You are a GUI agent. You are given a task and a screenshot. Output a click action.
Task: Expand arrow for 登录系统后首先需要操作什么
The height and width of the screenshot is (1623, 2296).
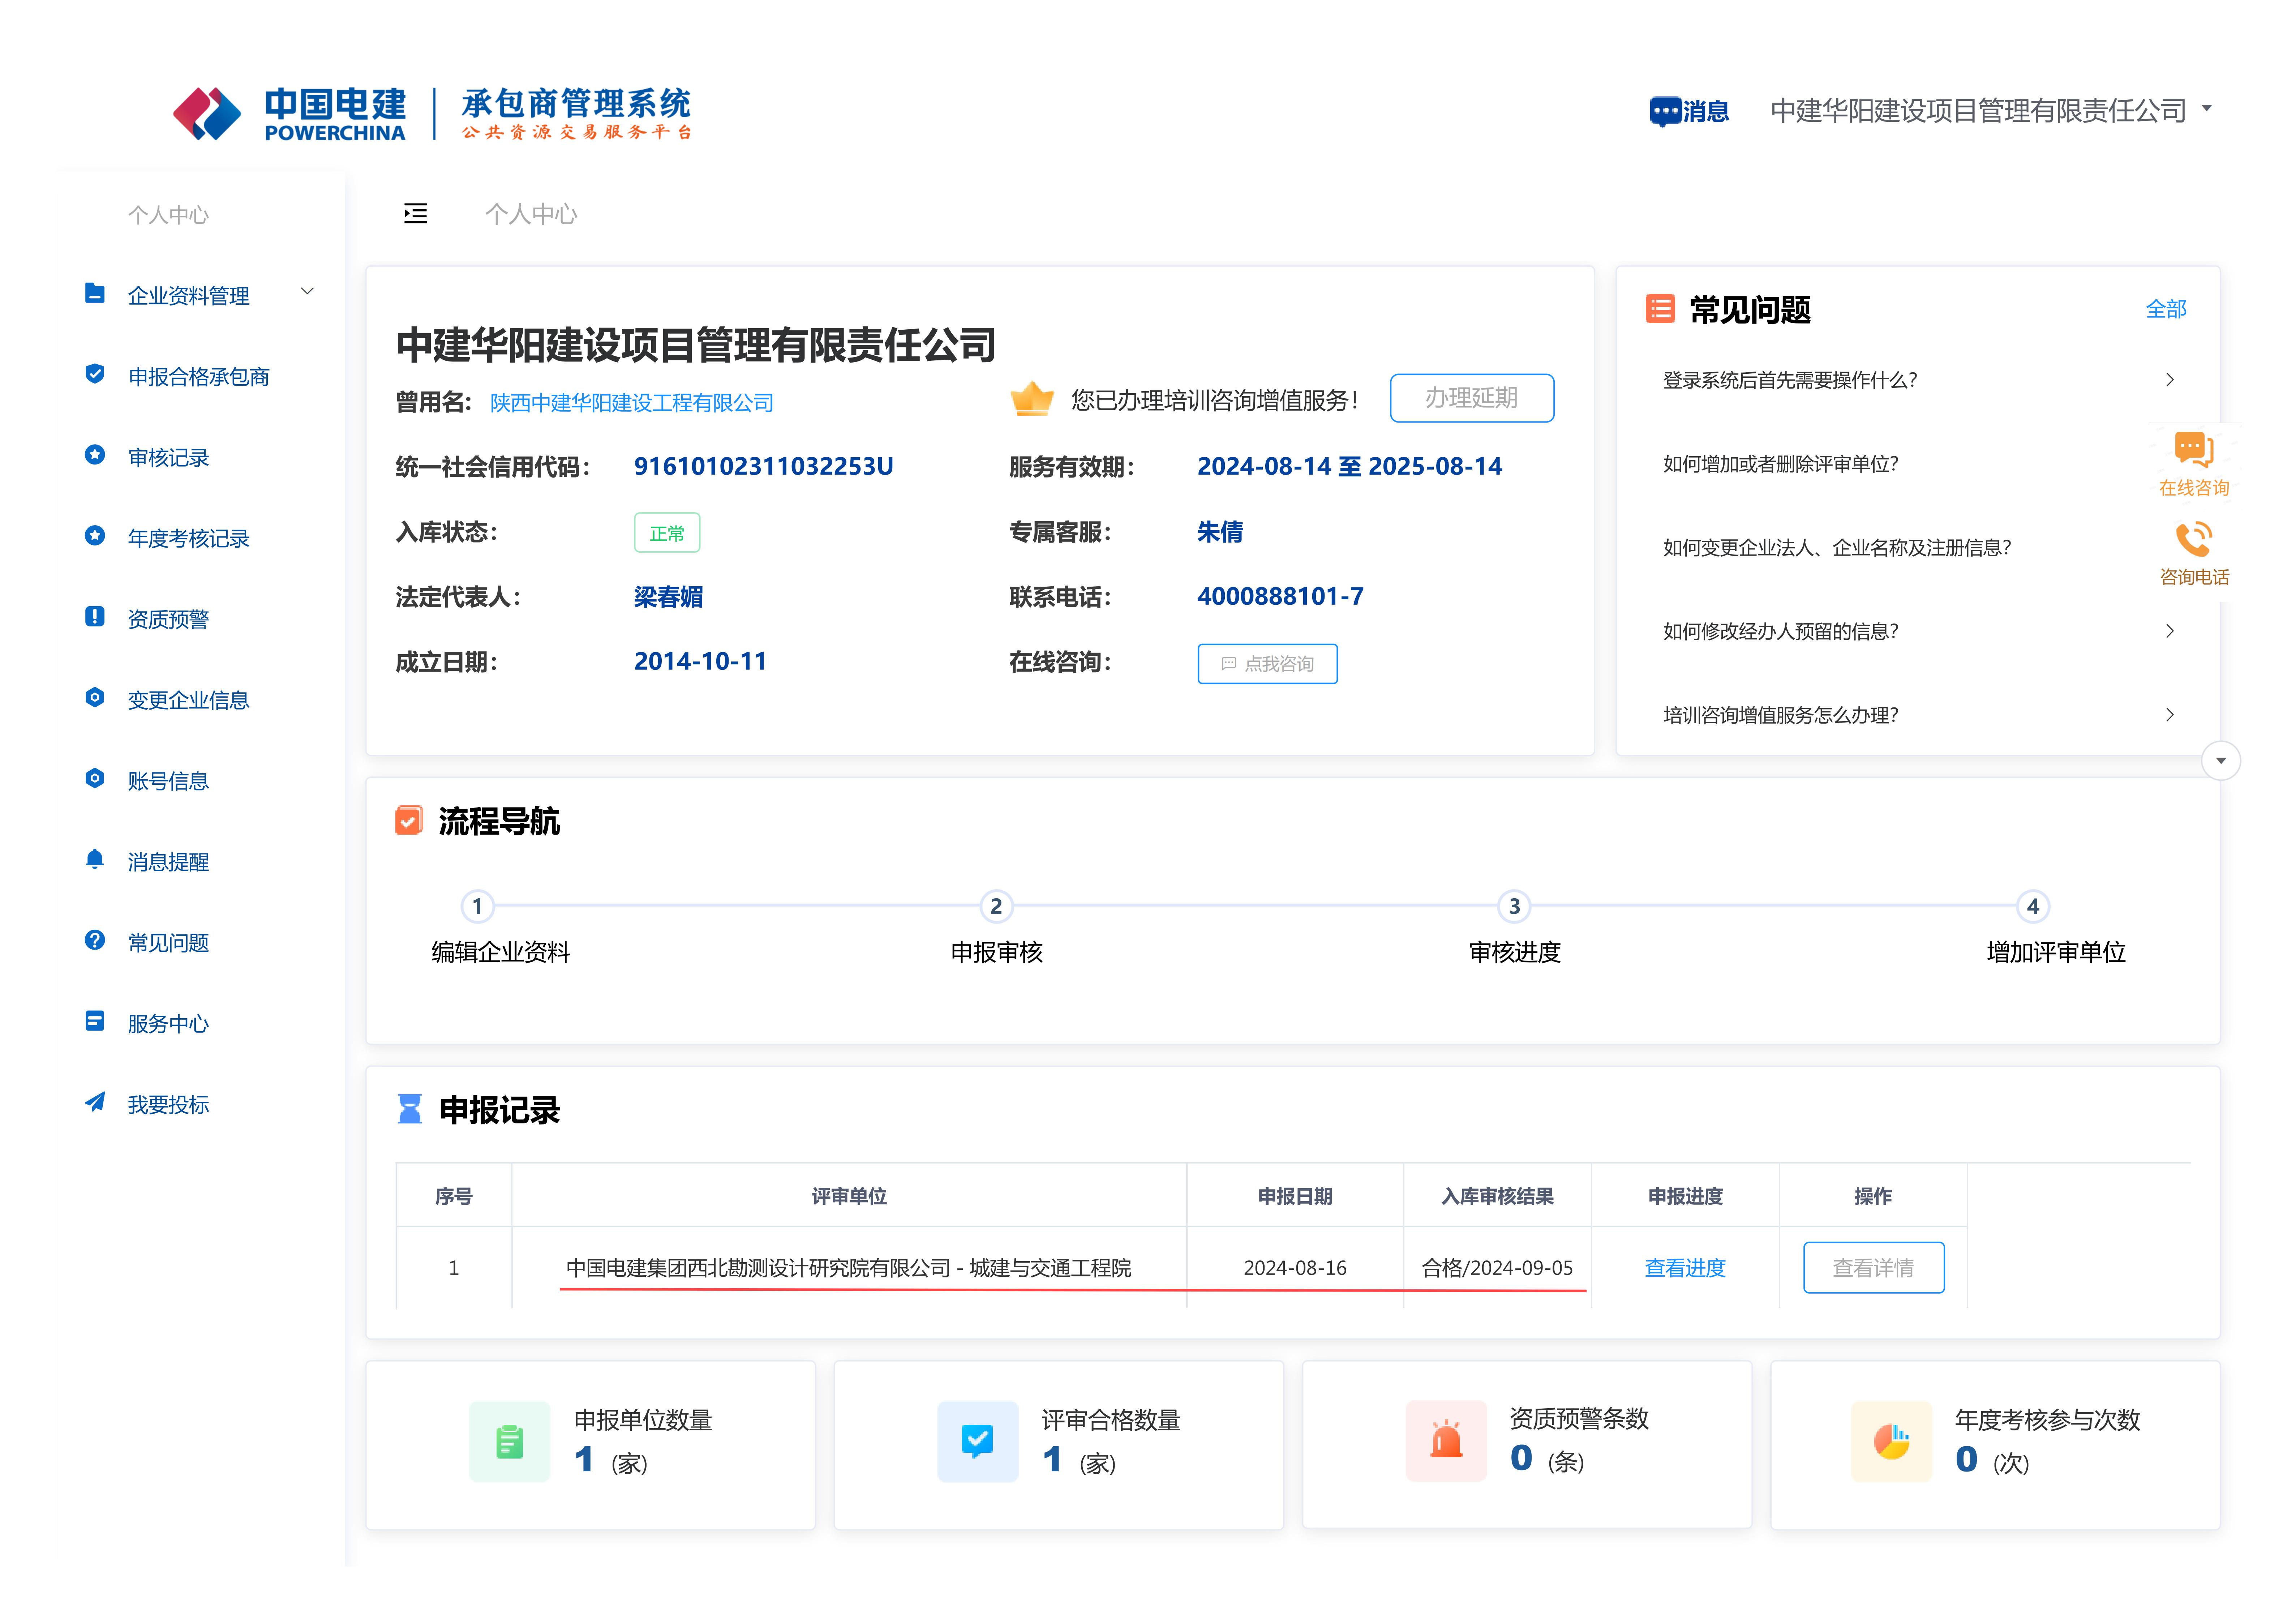2170,380
